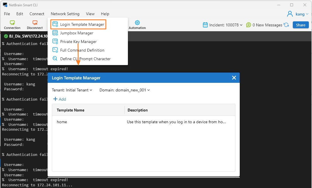Open Define CLI Prompt Character option
This screenshot has width=312, height=188.
click(85, 59)
